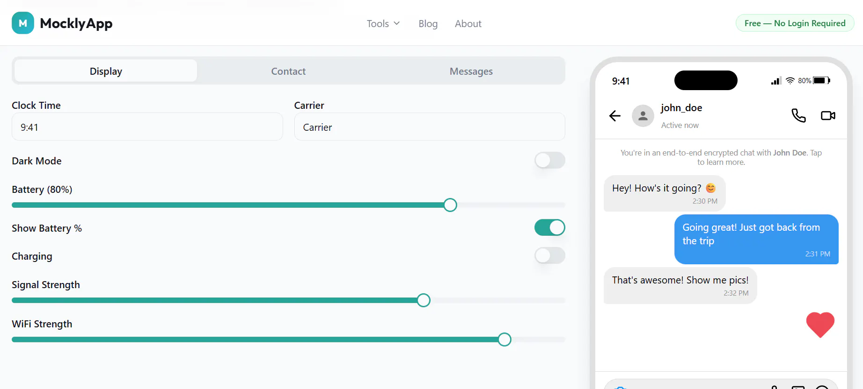The height and width of the screenshot is (389, 863).
Task: Switch to the Contact tab
Action: (288, 71)
